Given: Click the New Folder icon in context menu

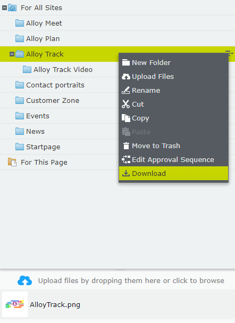Looking at the screenshot, I should [x=125, y=62].
